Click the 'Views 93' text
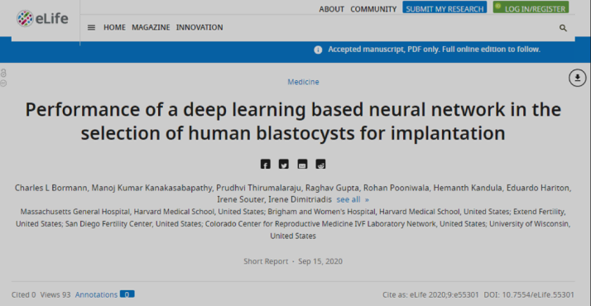Image resolution: width=591 pixels, height=306 pixels. [x=55, y=294]
